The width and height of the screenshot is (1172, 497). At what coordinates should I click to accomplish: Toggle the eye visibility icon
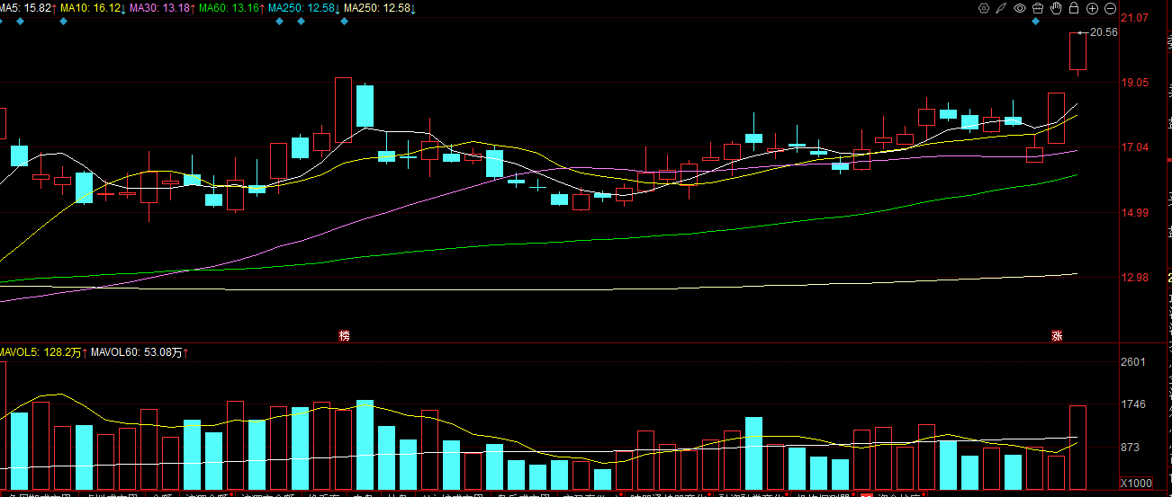1020,8
